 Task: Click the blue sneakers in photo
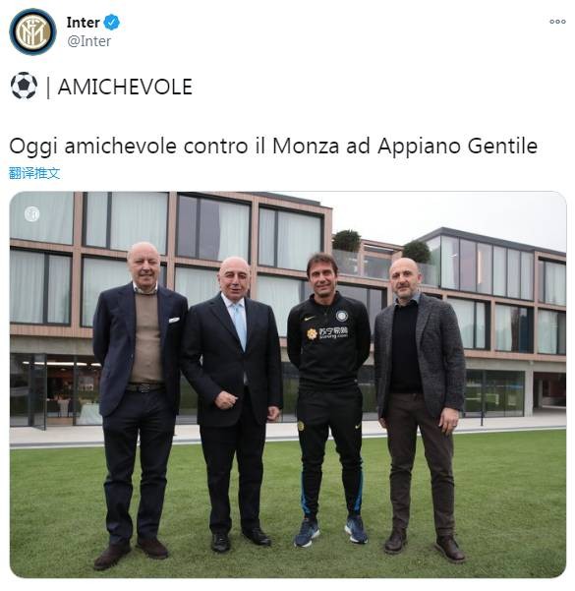(331, 531)
